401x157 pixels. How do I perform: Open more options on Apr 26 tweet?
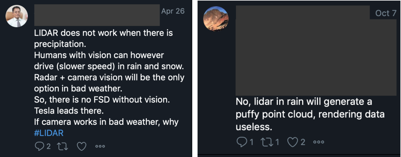(x=100, y=146)
